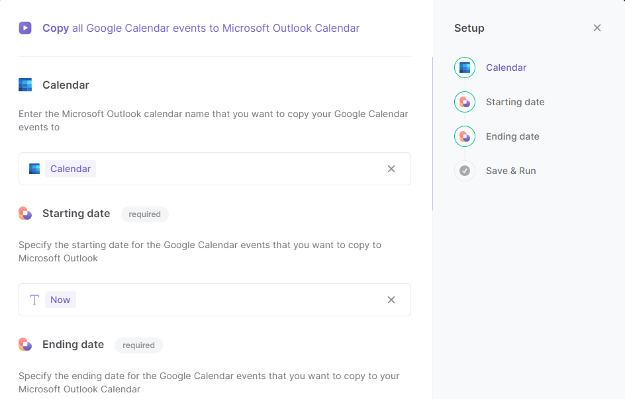
Task: Open the bot title link starting with Copy
Action: tap(201, 28)
